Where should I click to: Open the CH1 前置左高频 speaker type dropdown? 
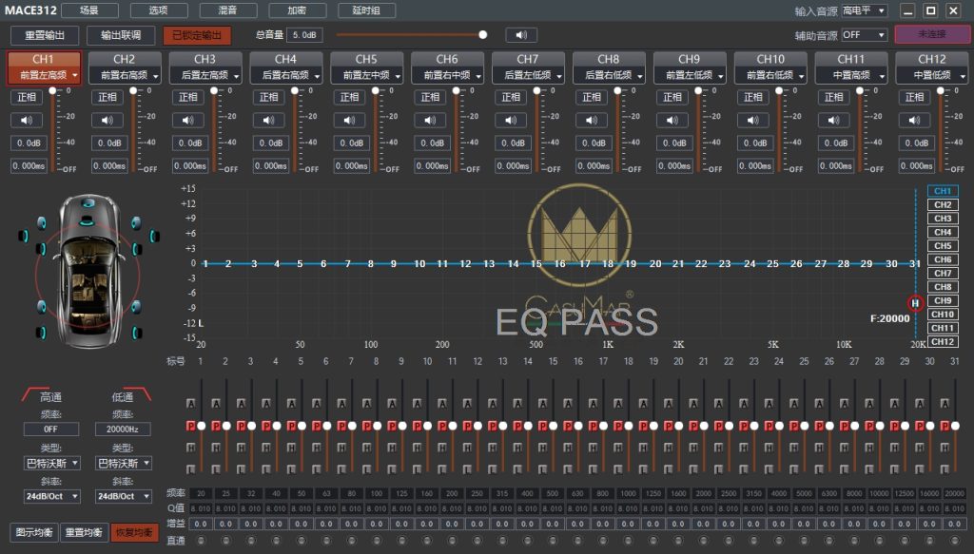[x=44, y=76]
